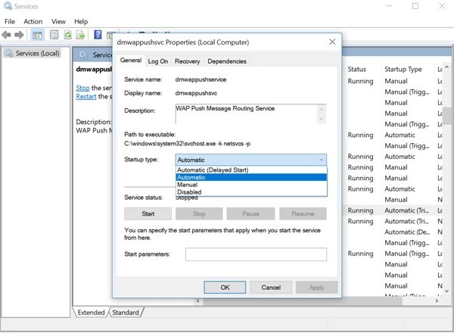Open the Action menu
454x333 pixels.
pyautogui.click(x=33, y=21)
